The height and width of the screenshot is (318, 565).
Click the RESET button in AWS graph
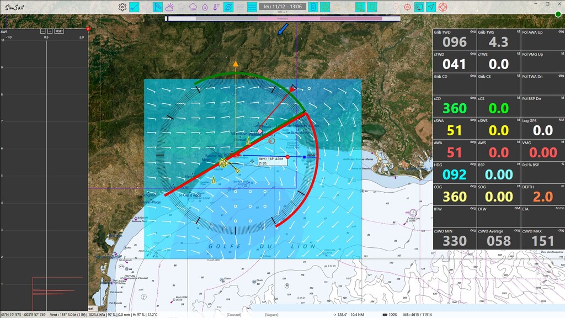59,31
